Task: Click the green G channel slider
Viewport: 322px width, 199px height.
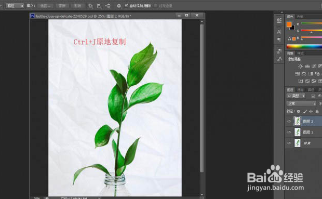Action: tap(312, 30)
